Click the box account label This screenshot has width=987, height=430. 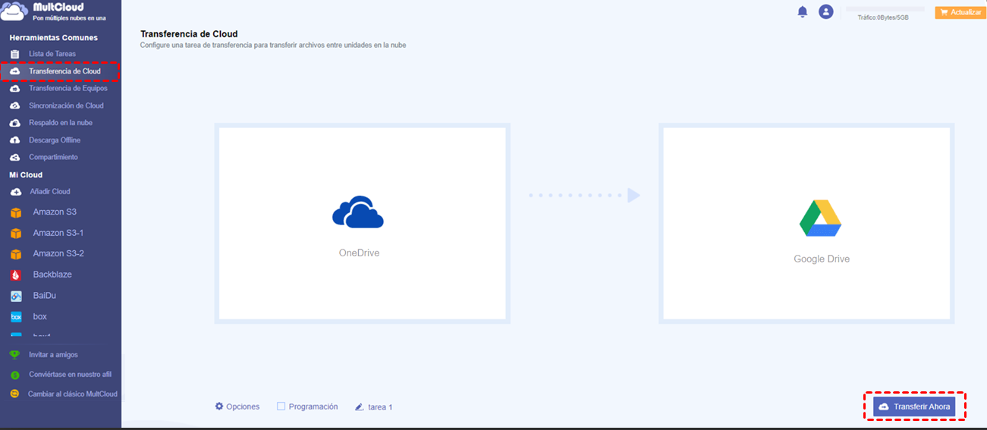40,317
